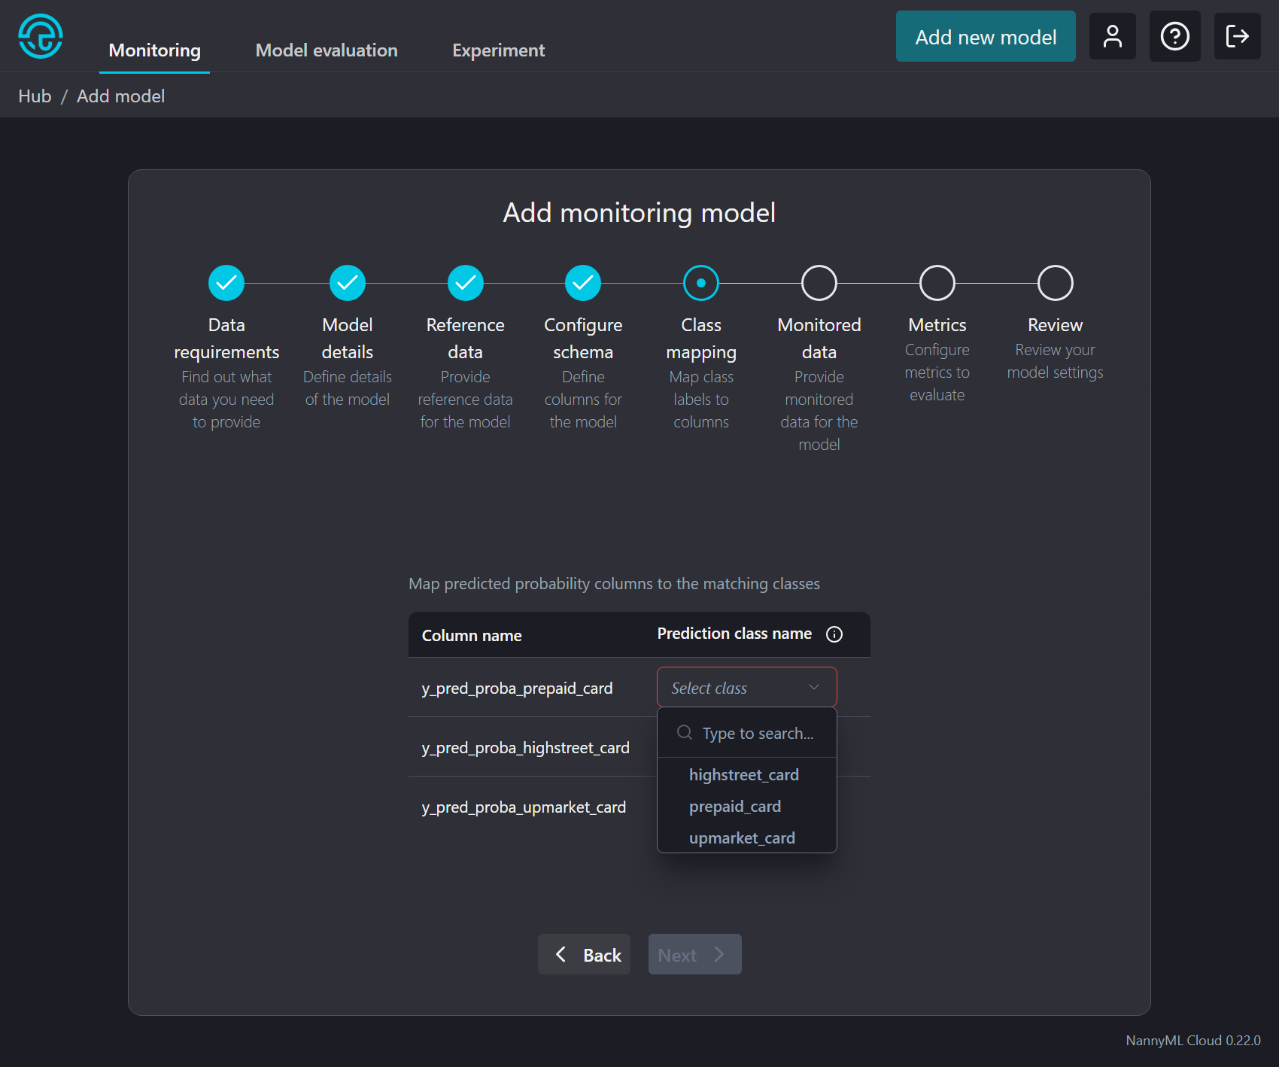
Task: Select the Review step circle
Action: coord(1055,283)
